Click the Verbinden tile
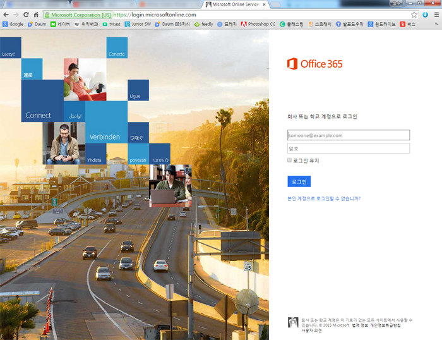442x340 pixels. tap(106, 122)
